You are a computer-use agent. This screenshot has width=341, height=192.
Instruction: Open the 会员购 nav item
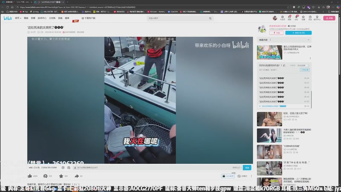52,18
